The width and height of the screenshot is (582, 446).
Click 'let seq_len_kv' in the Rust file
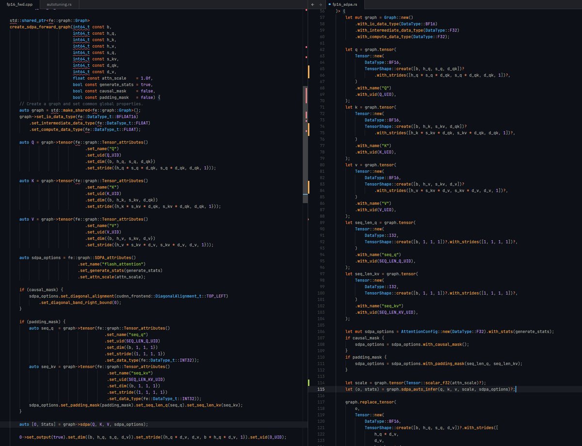362,273
